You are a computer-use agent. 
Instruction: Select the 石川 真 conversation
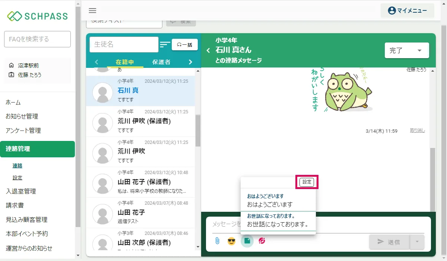(x=140, y=91)
